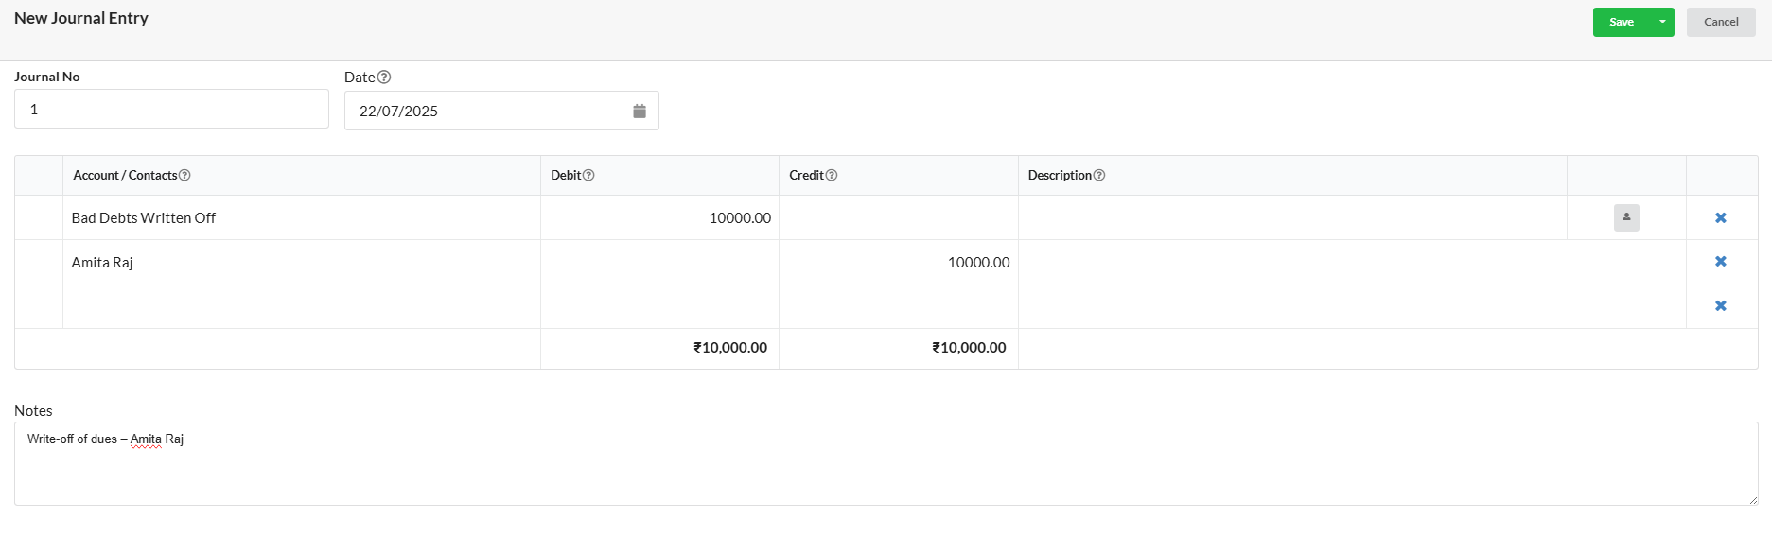This screenshot has height=534, width=1772.
Task: Click help icon next to Date label
Action: tap(384, 78)
